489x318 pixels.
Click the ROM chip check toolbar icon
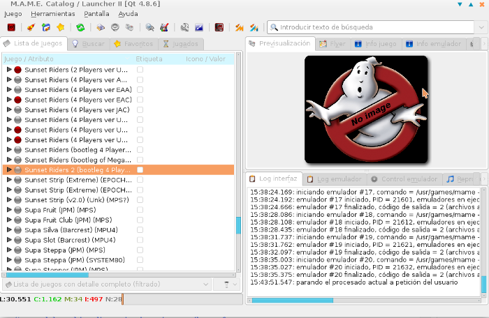point(101,27)
